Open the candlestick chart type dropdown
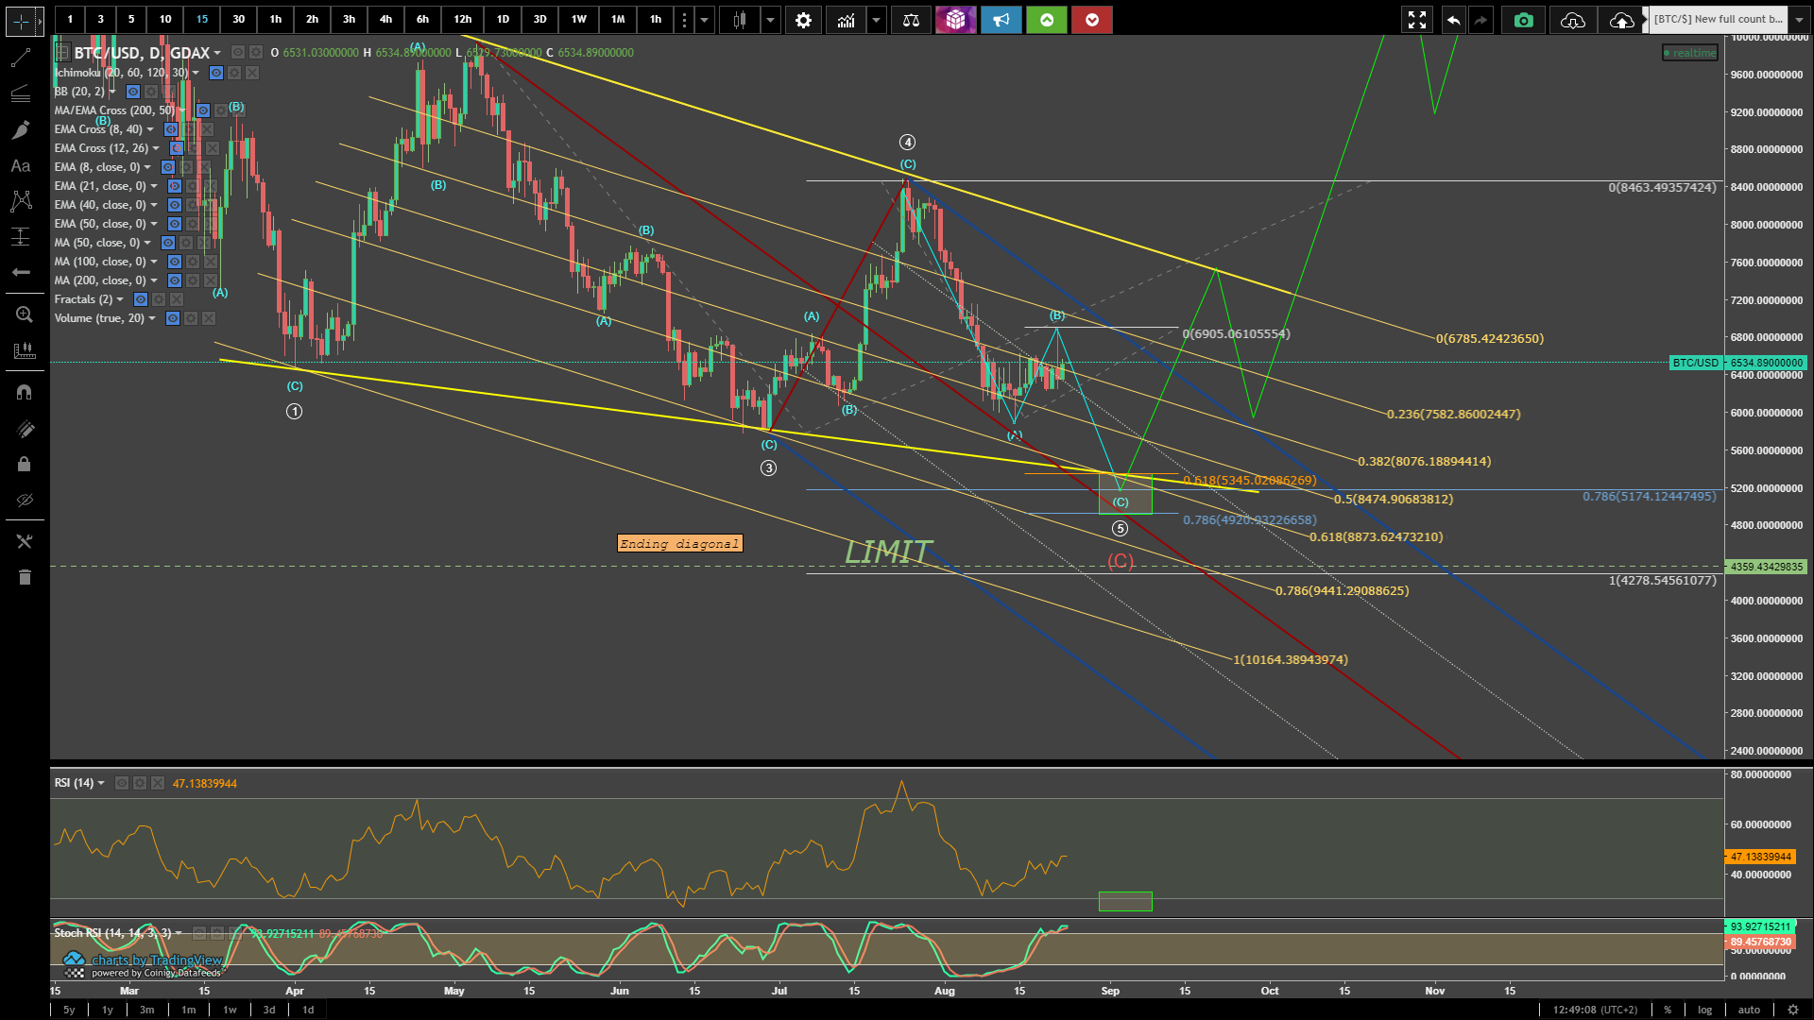The height and width of the screenshot is (1020, 1814). (771, 20)
